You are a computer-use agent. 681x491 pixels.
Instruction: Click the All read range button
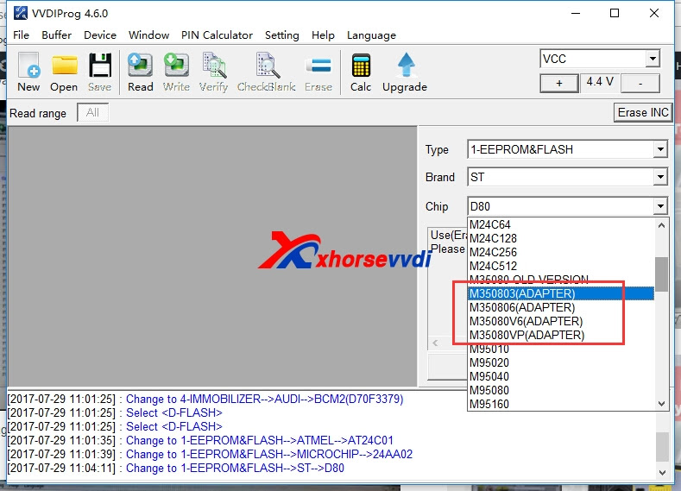(x=92, y=113)
